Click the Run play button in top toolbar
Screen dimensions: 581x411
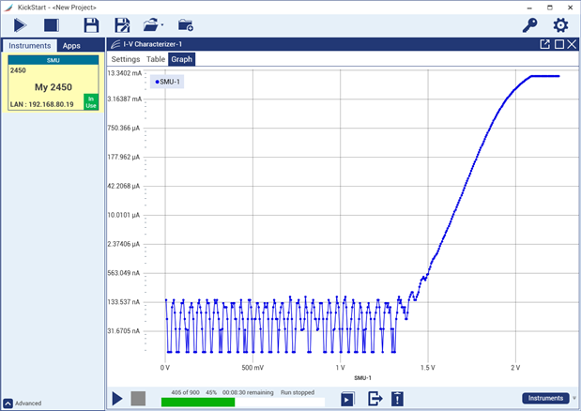pos(20,25)
